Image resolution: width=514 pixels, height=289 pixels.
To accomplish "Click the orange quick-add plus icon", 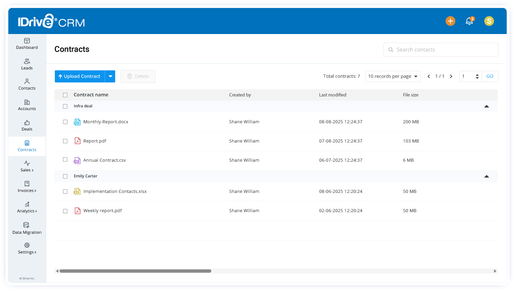I will point(450,21).
